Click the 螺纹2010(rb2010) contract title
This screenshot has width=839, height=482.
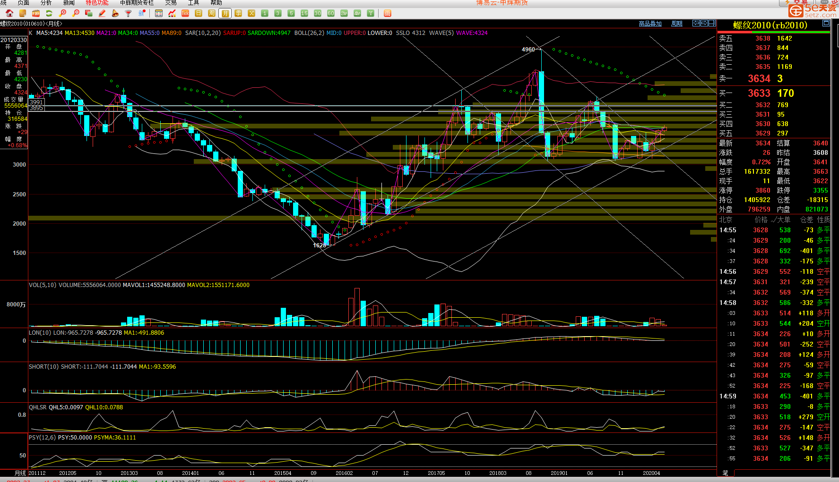coord(770,25)
